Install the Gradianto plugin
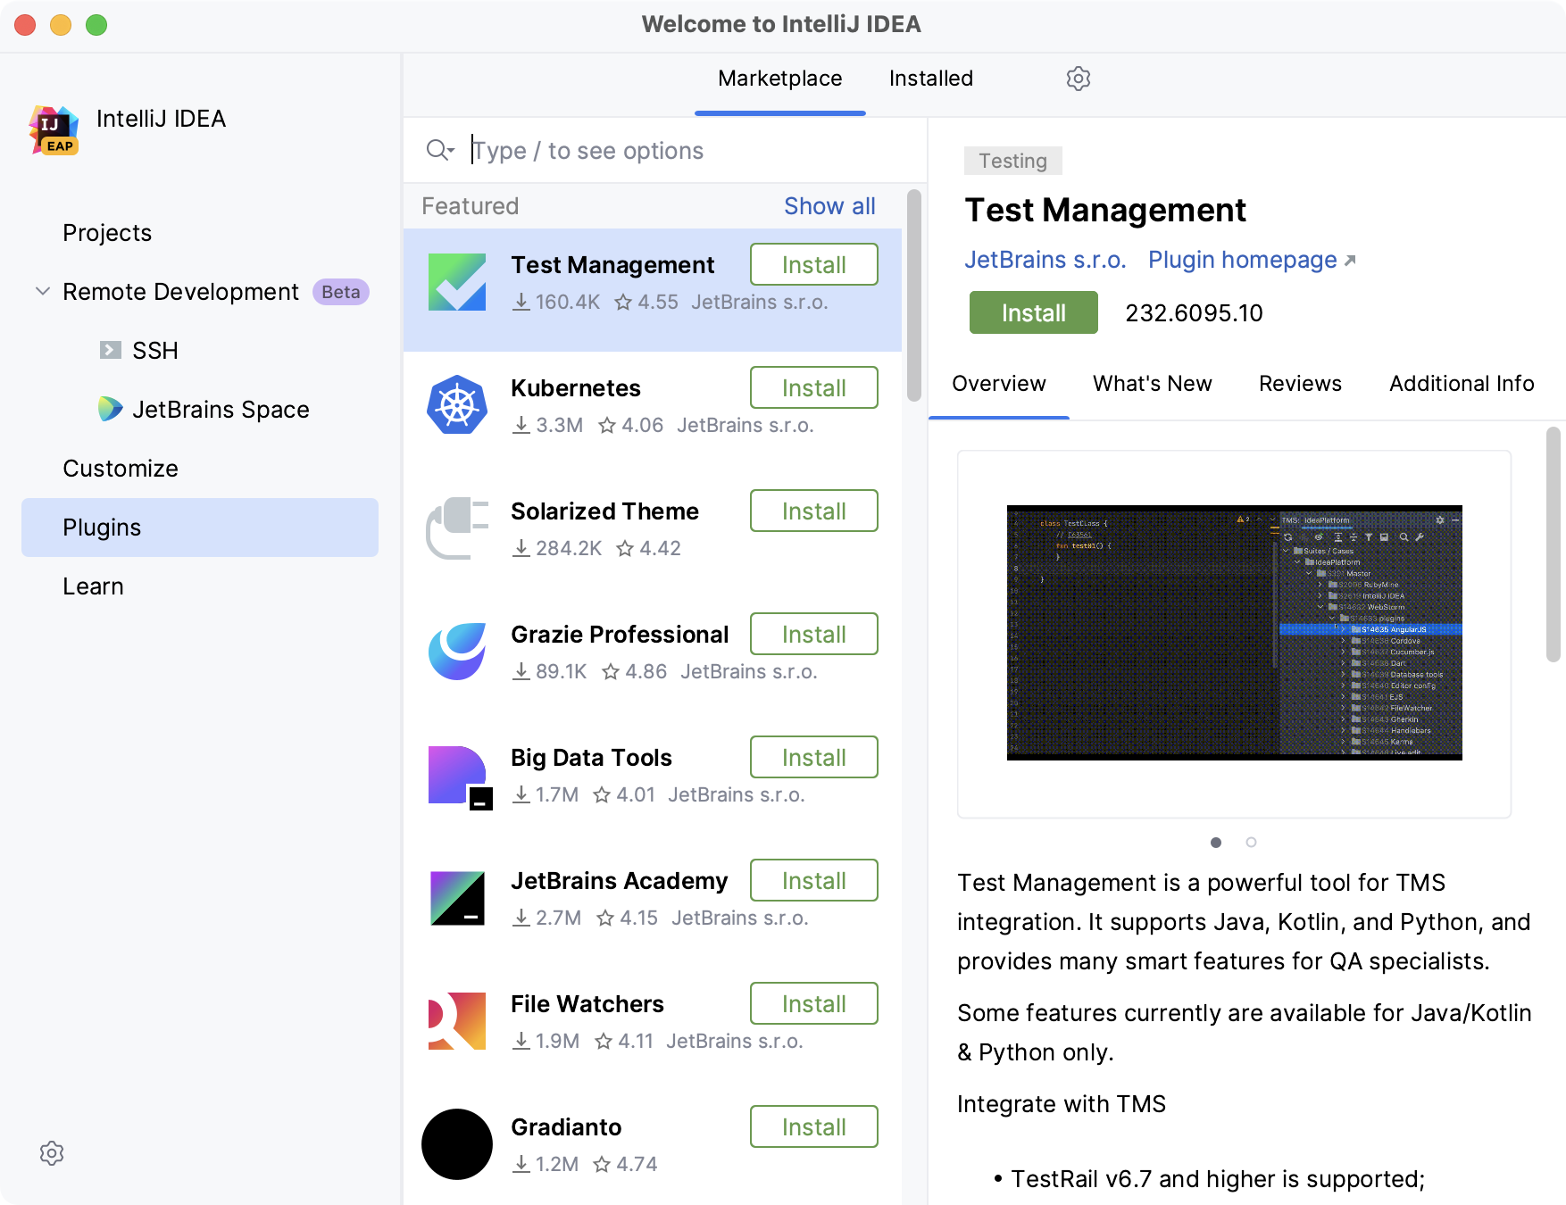Screen dimensions: 1566x1205 pos(814,1126)
